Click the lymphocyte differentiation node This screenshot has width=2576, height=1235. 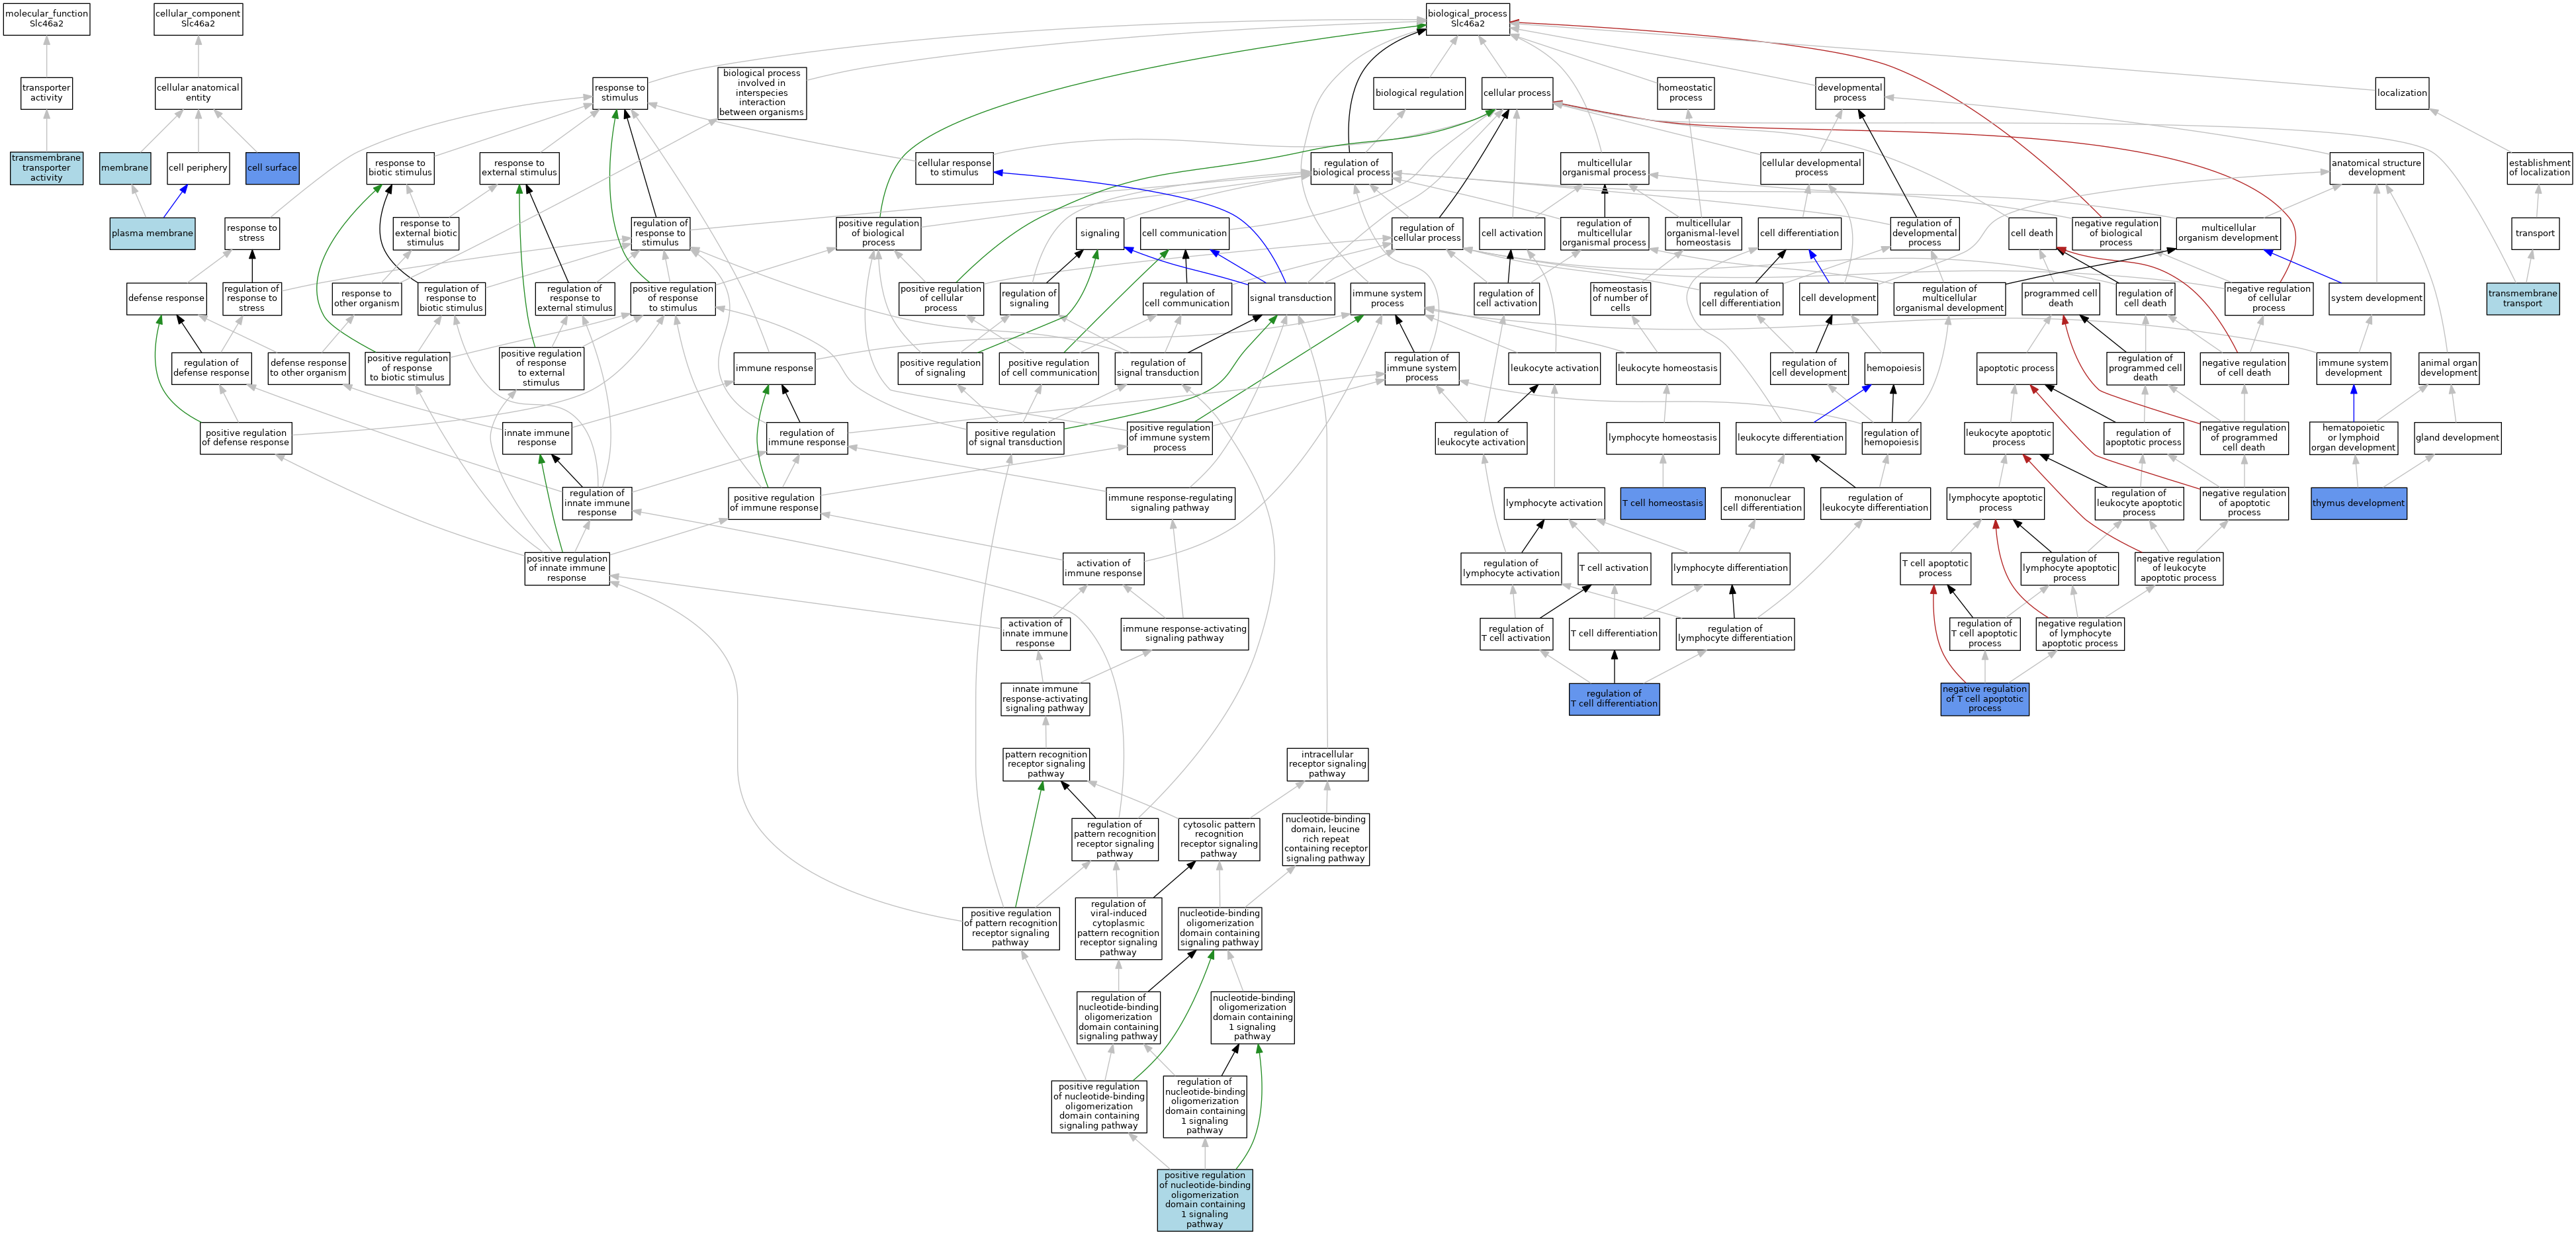pyautogui.click(x=1730, y=568)
